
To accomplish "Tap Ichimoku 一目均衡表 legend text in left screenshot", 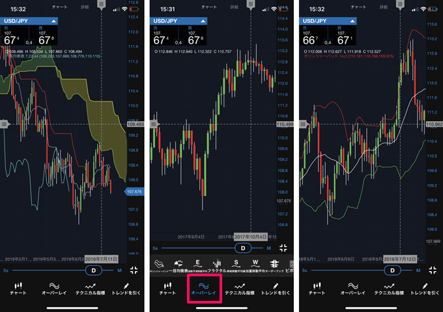I will 53,56.
